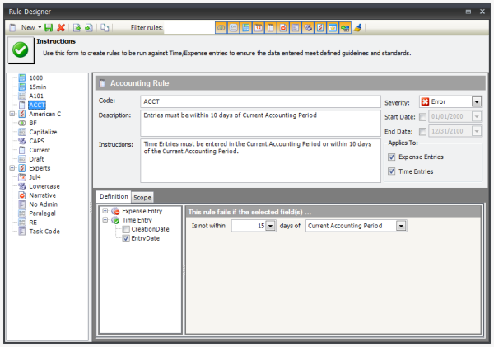Screen dimensions: 494x347
Task: Select the CAPS rule in list
Action: (38, 140)
